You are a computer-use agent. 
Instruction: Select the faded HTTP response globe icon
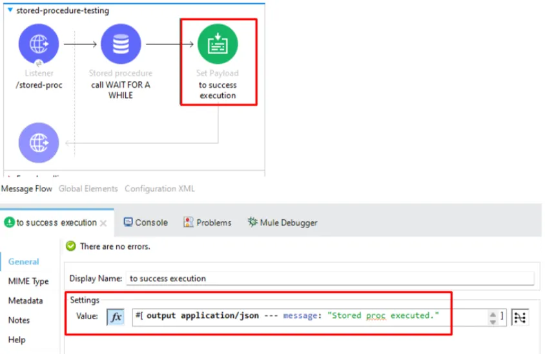[39, 143]
